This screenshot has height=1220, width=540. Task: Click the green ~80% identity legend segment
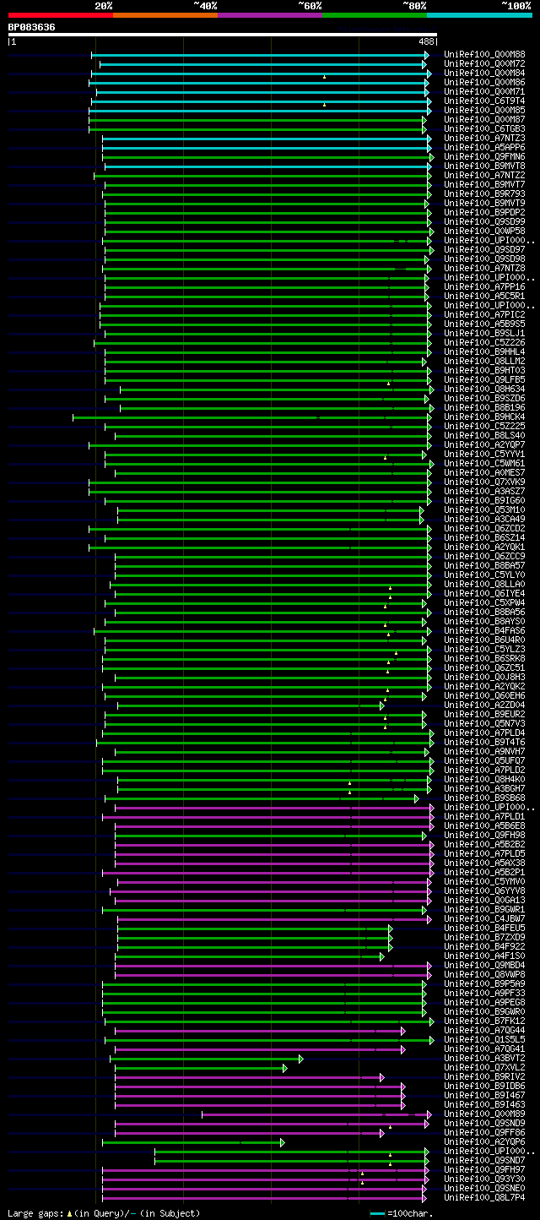[x=374, y=15]
